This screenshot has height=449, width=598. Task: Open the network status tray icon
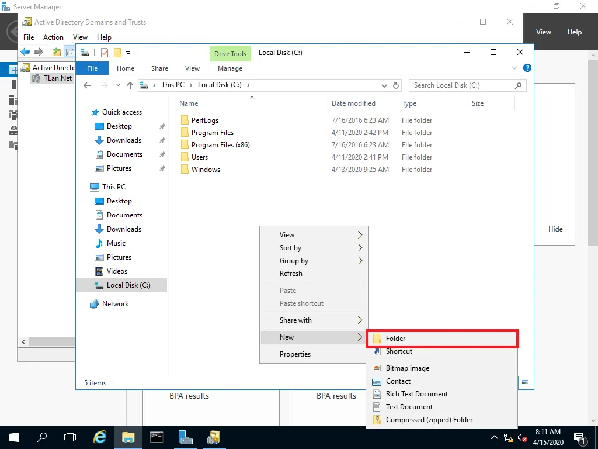click(x=509, y=437)
